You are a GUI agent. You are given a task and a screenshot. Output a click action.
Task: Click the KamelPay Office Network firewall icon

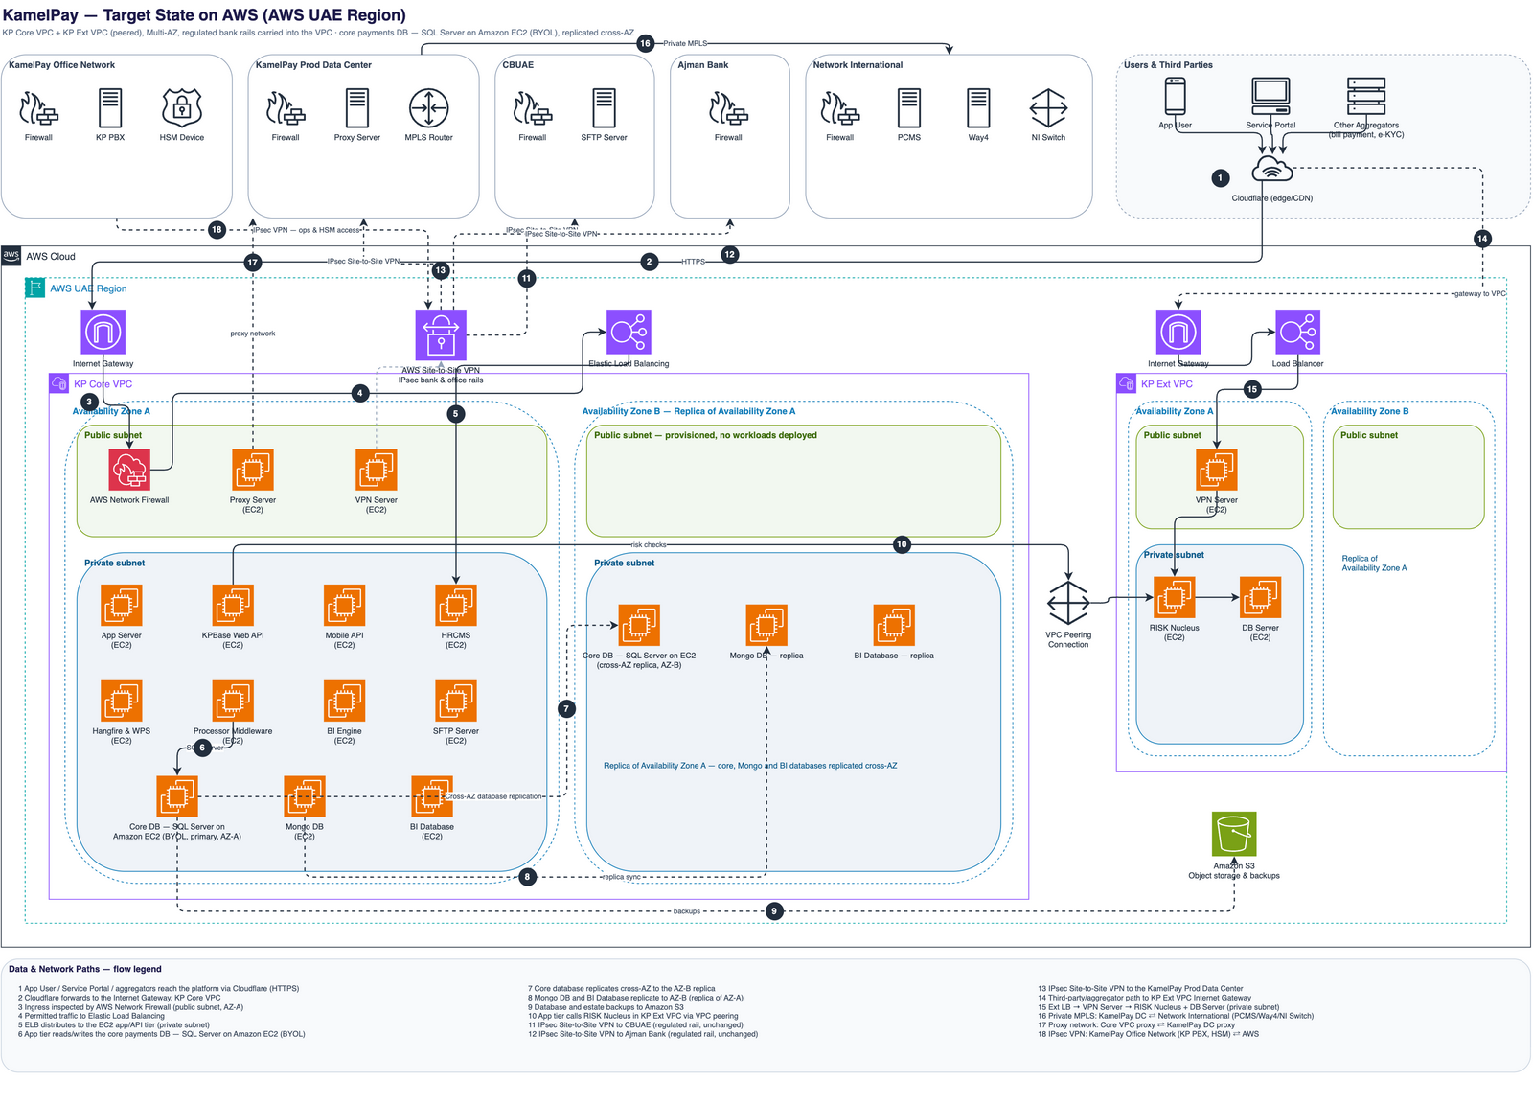pyautogui.click(x=38, y=108)
